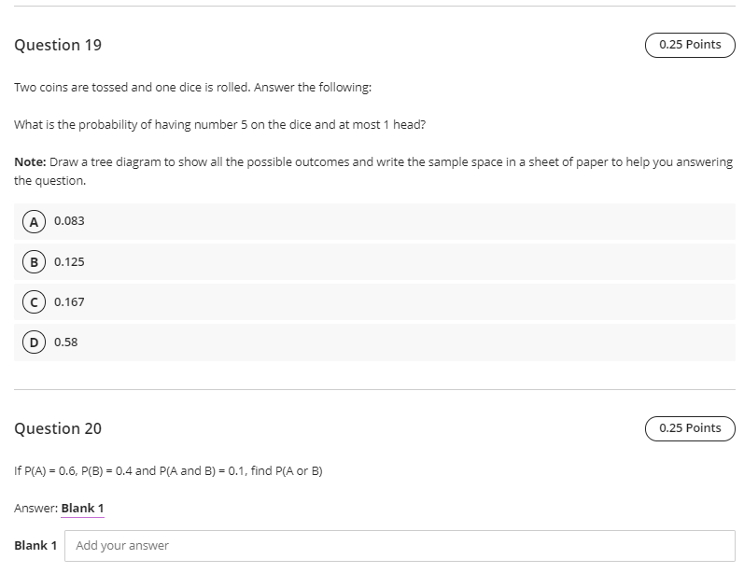Click Question 20's 0.25 Points badge
Image resolution: width=744 pixels, height=587 pixels.
point(690,428)
